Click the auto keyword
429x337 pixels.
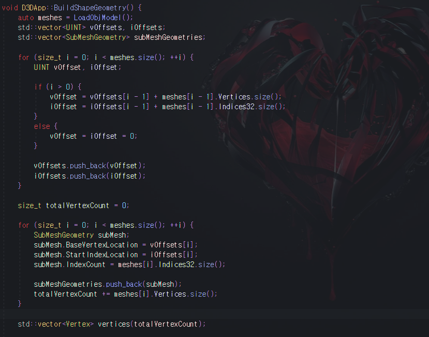(26, 18)
